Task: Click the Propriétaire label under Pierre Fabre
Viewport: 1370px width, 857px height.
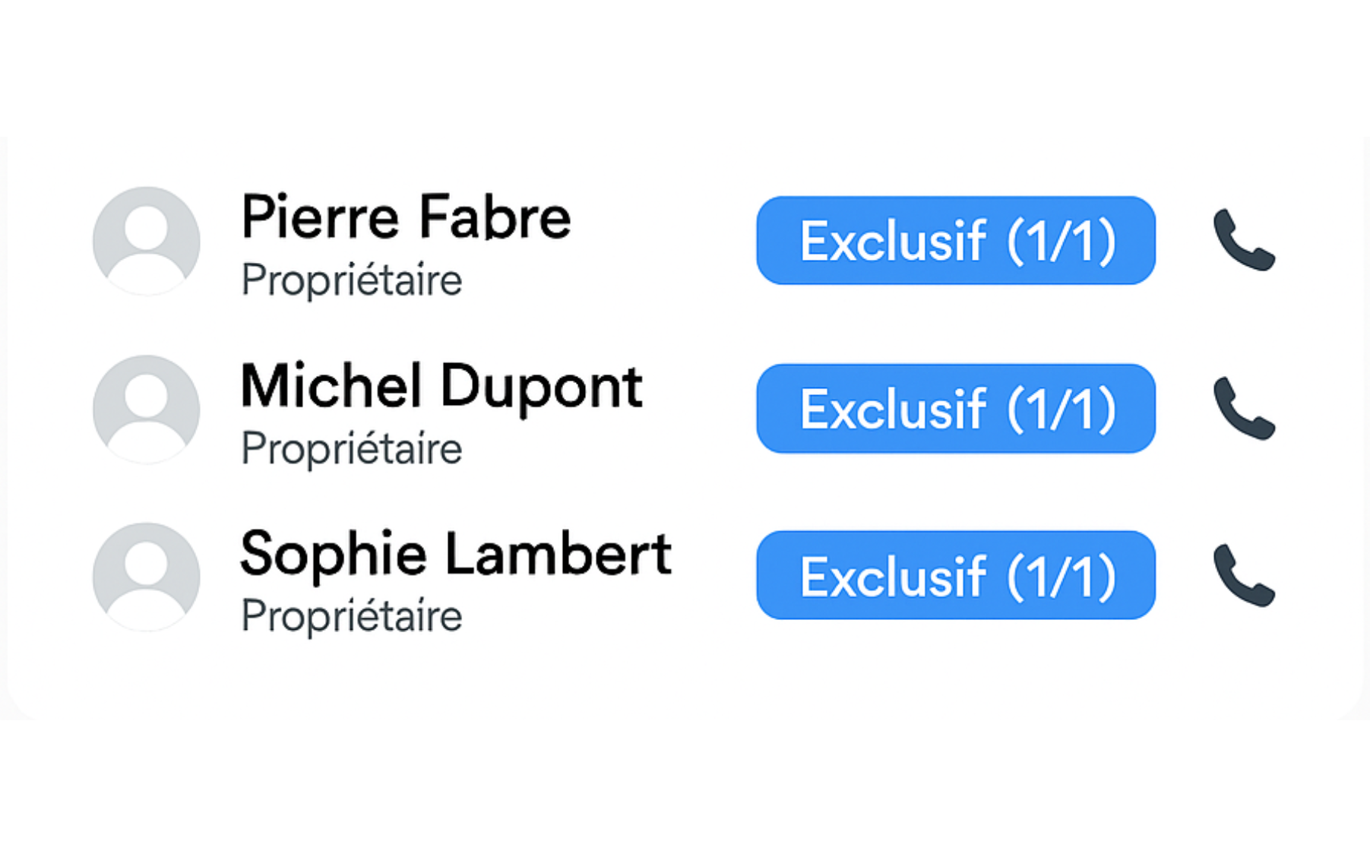Action: pos(351,280)
